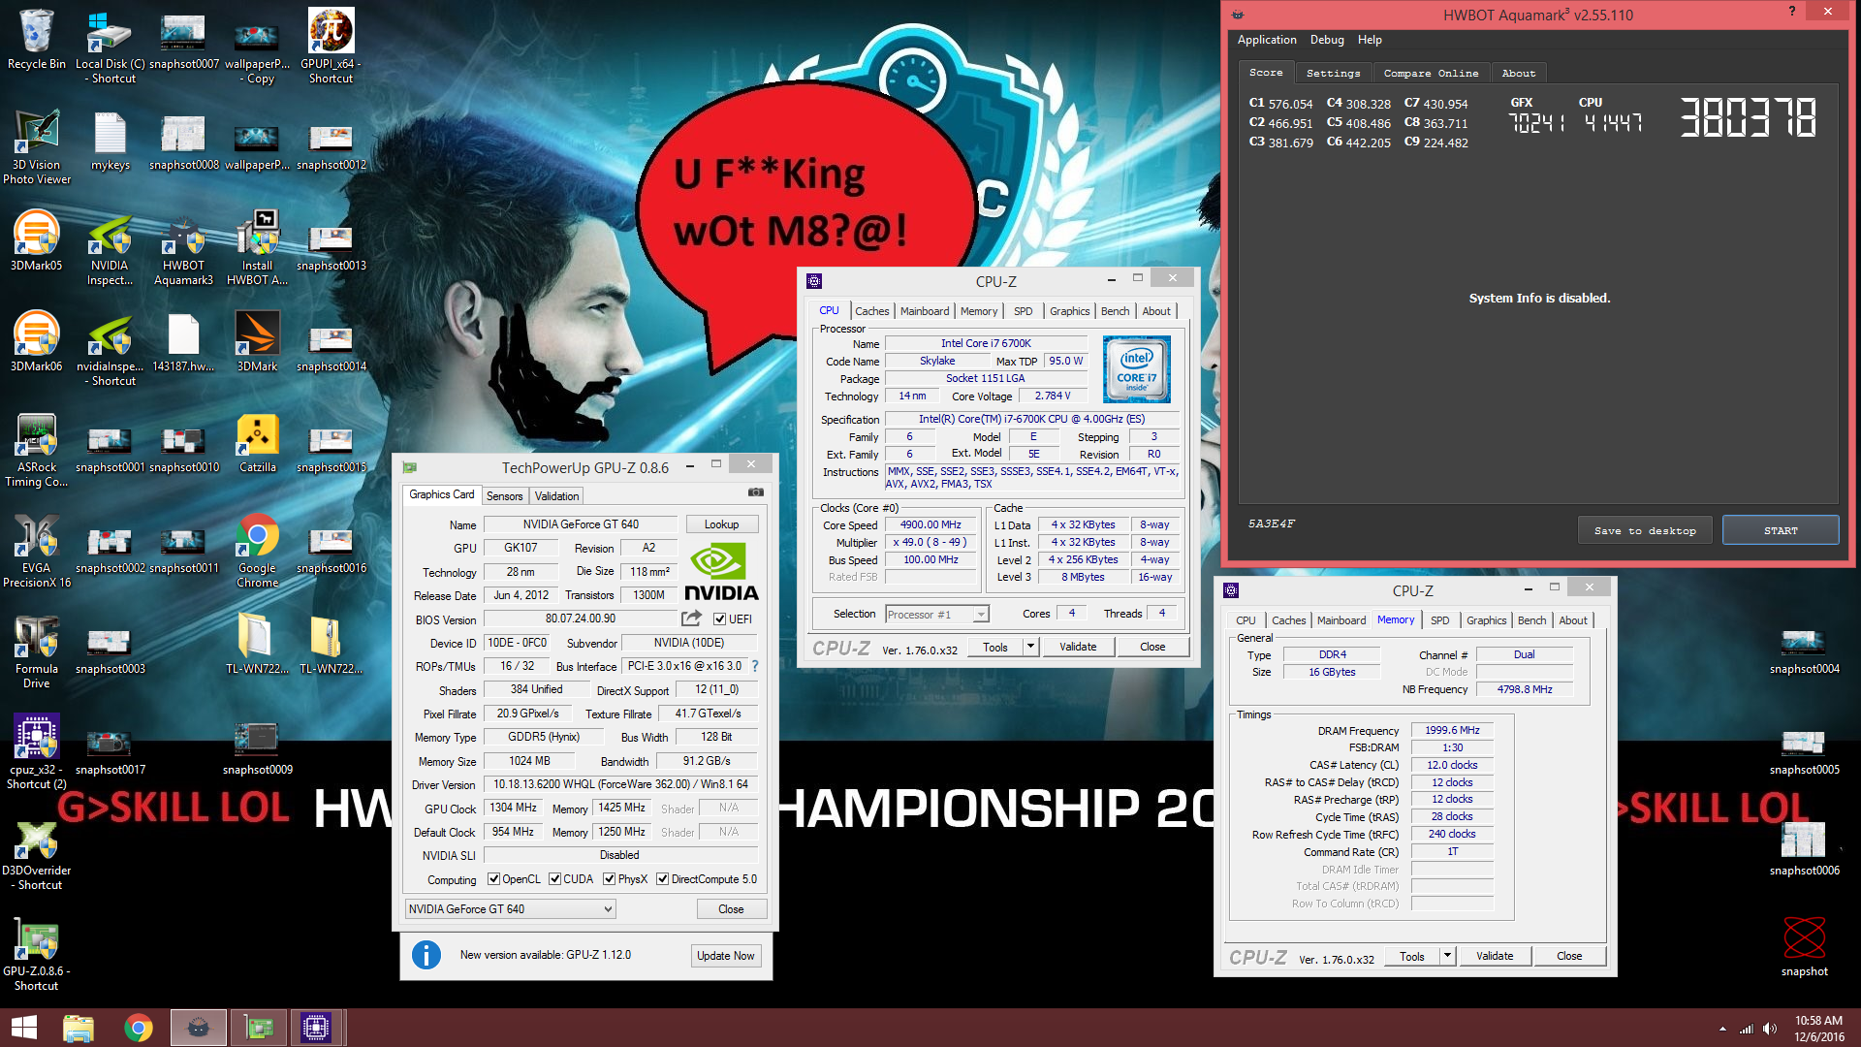Toggle the CUDA checkbox
This screenshot has height=1047, width=1861.
point(554,879)
